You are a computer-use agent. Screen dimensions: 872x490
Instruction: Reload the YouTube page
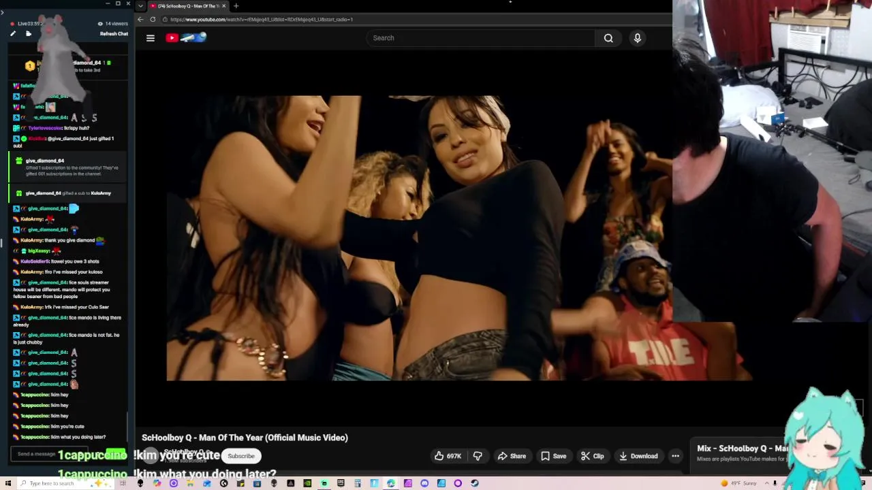(153, 19)
